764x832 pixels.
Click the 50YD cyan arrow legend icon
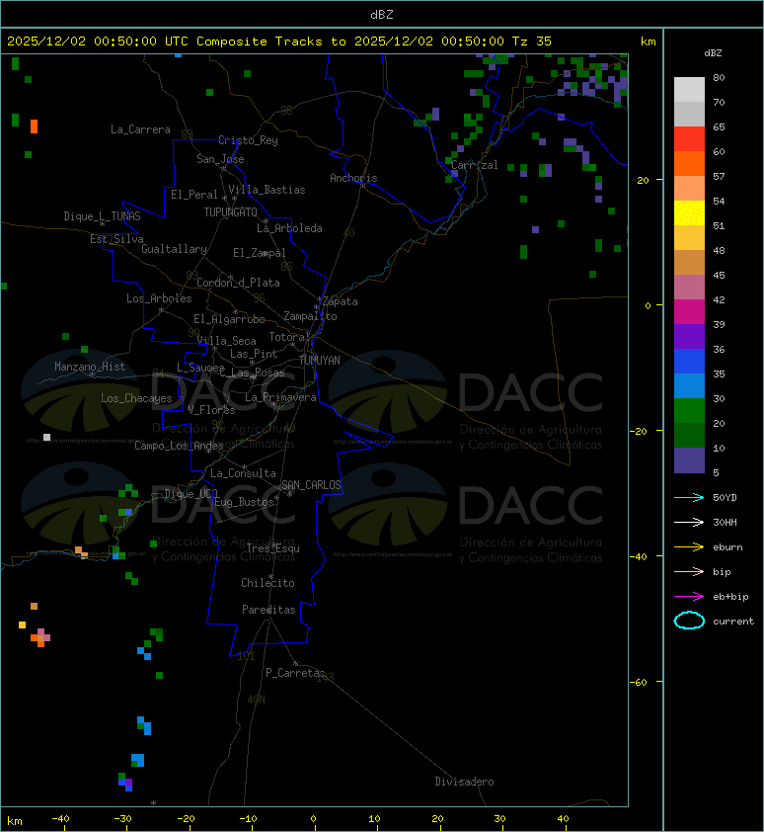tap(689, 498)
